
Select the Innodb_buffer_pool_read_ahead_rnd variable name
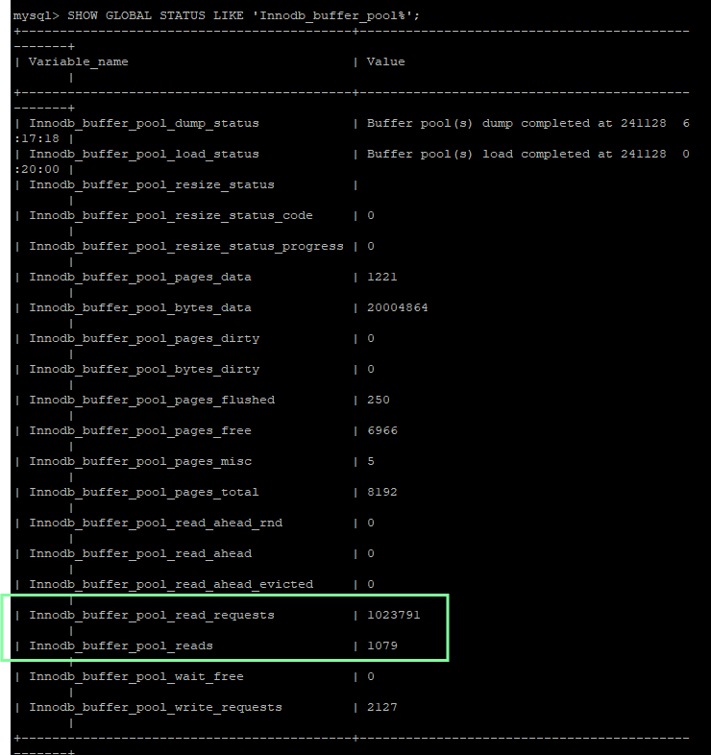[x=155, y=523]
